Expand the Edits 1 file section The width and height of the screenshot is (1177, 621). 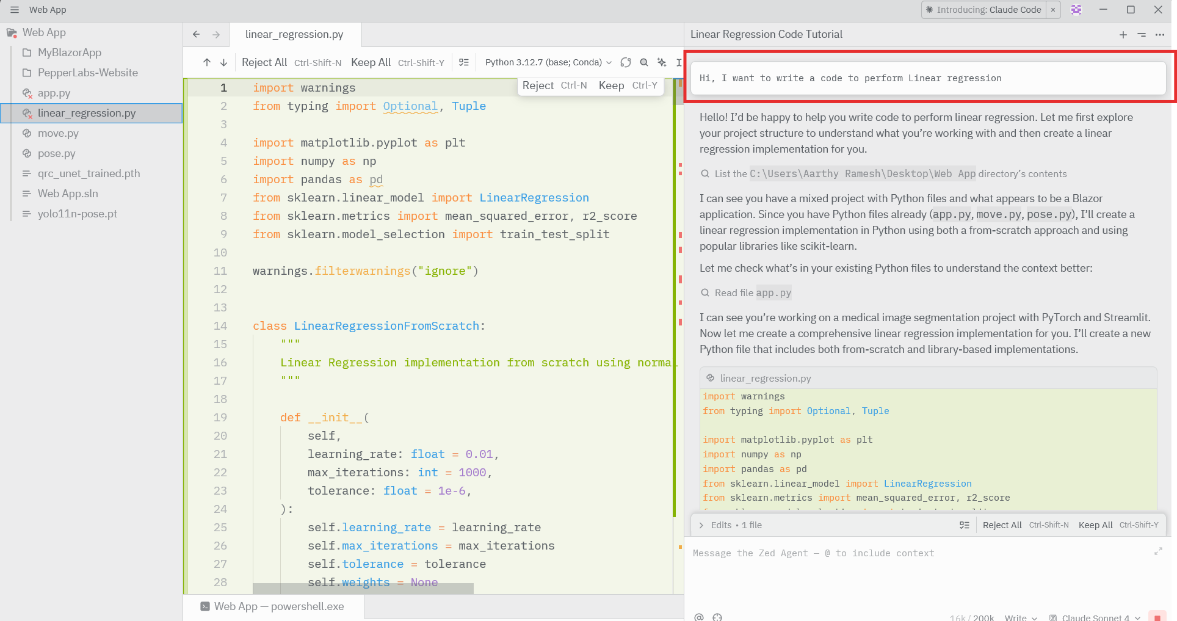701,525
